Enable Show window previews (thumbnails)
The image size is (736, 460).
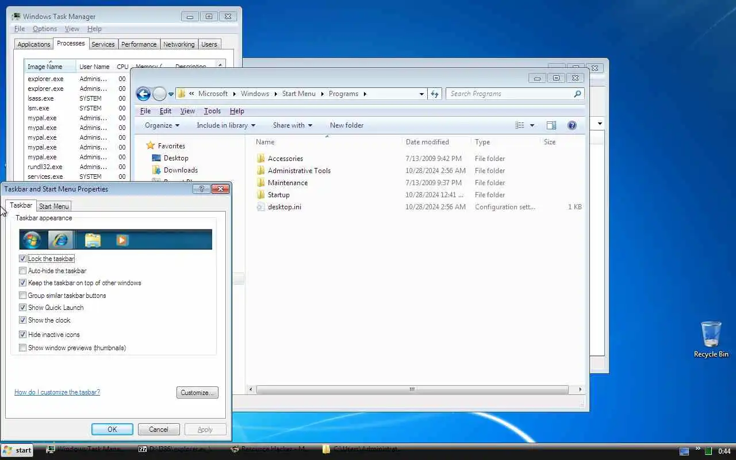(23, 348)
